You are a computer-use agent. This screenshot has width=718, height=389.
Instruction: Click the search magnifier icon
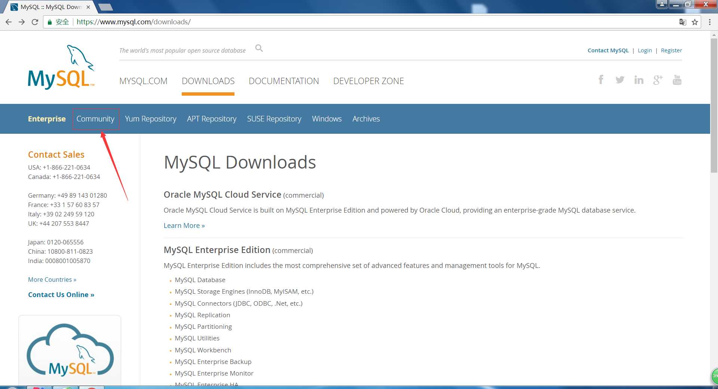point(259,48)
